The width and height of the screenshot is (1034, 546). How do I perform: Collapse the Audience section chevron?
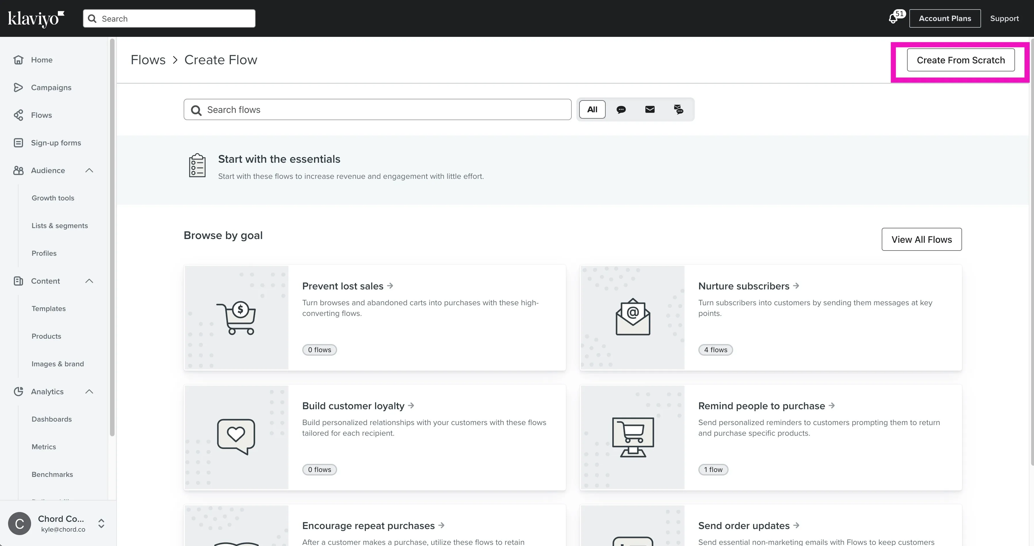coord(90,170)
